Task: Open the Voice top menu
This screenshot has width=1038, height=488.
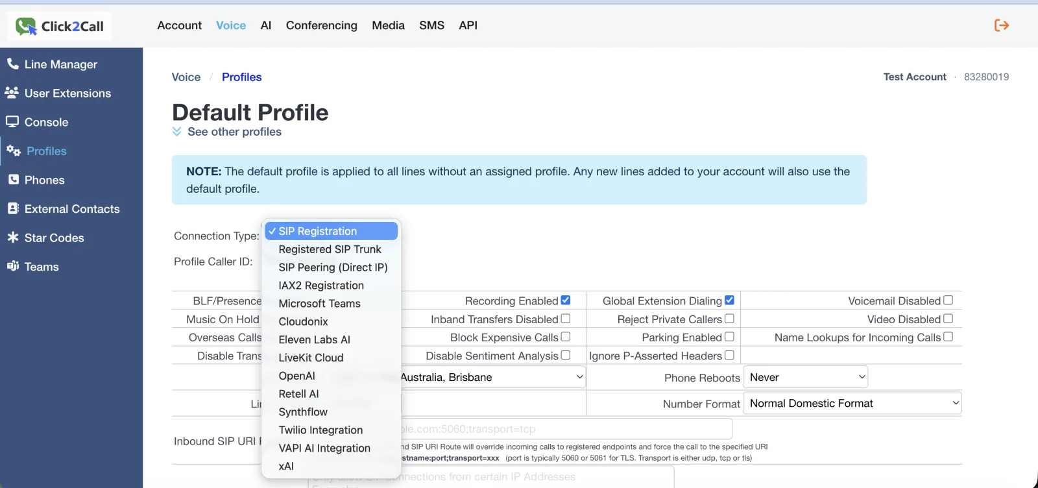Action: 231,25
